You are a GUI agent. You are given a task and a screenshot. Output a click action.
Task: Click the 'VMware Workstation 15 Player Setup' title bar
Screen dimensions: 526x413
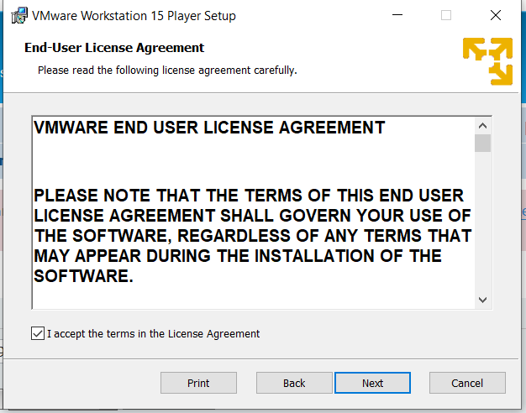pyautogui.click(x=134, y=16)
